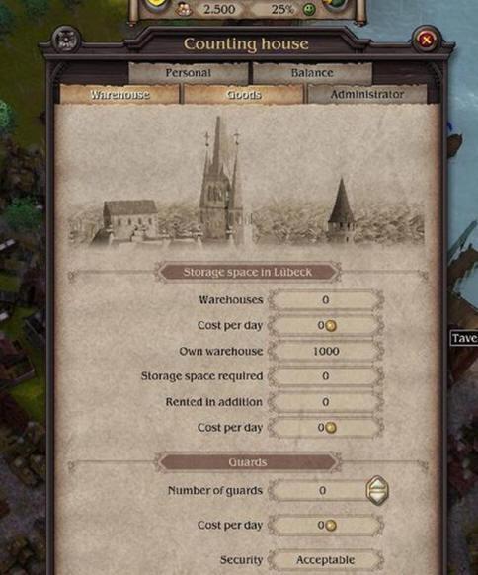Screen dimensions: 478x575
Task: Click the Own warehouse value field
Action: pos(326,351)
